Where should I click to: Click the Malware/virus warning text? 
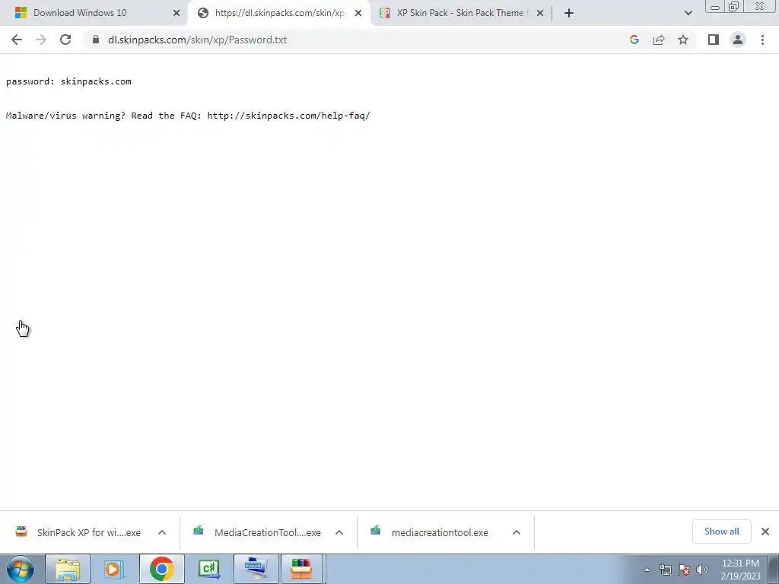point(65,116)
